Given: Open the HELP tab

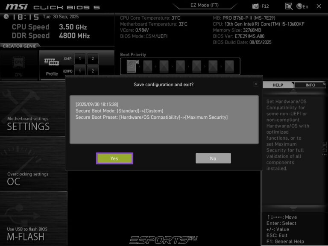Looking at the screenshot, I should coord(278,85).
